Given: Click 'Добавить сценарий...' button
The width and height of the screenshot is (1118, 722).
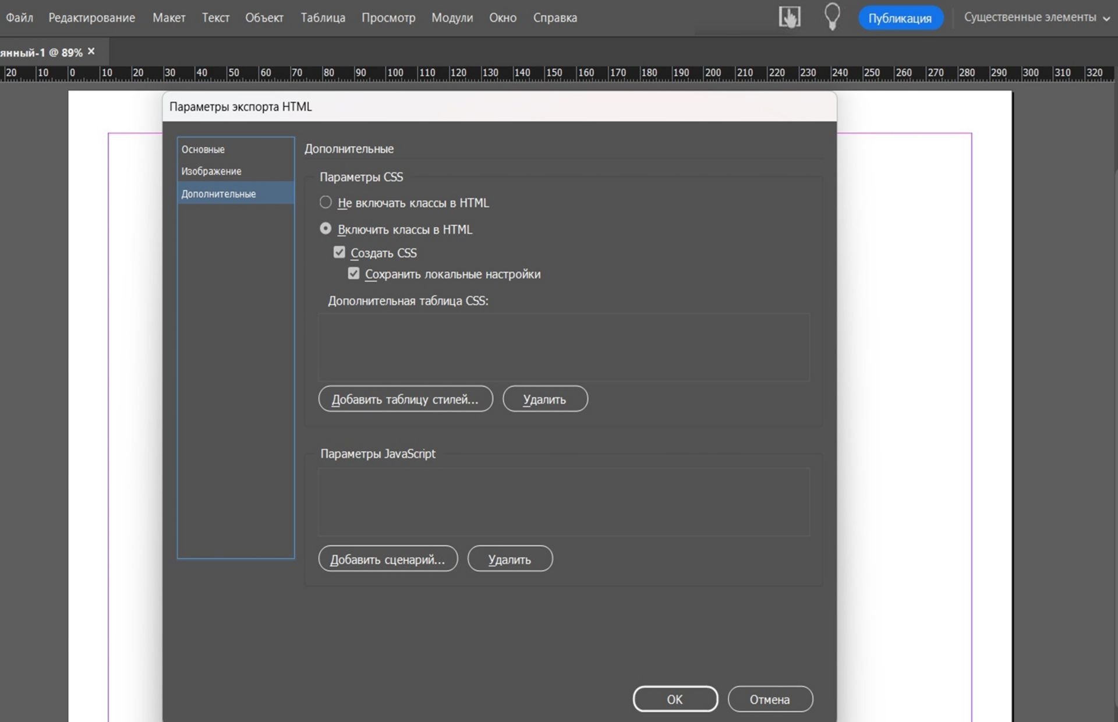Looking at the screenshot, I should pos(388,559).
